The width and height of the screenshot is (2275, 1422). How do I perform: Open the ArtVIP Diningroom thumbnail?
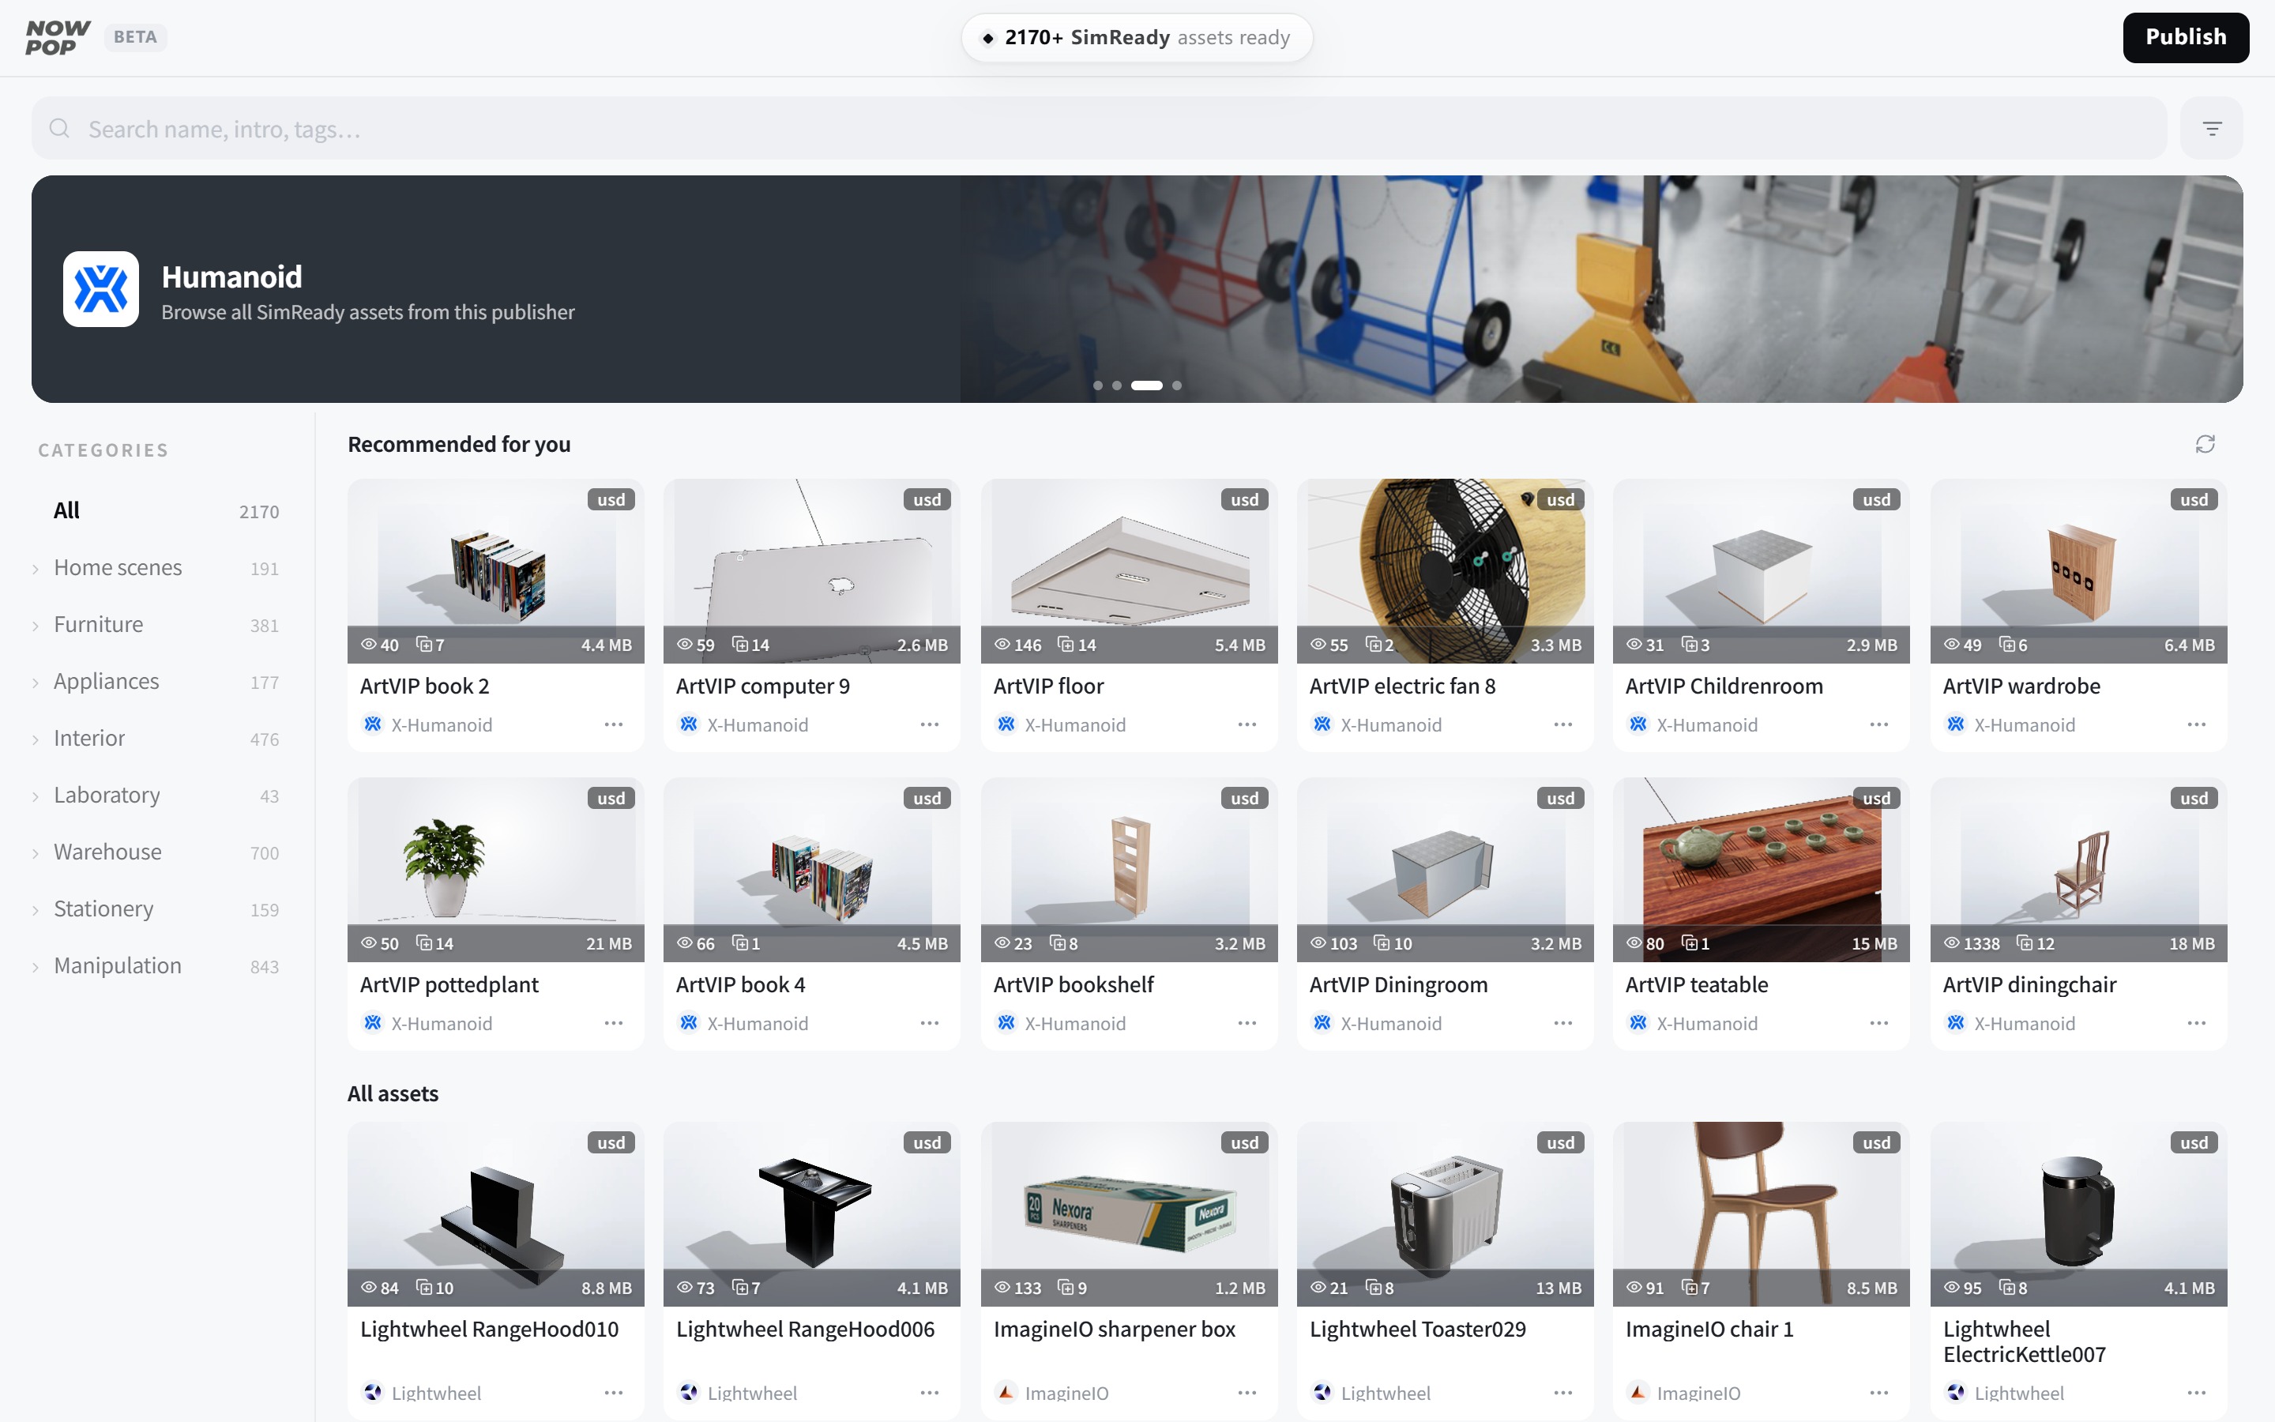pos(1445,869)
